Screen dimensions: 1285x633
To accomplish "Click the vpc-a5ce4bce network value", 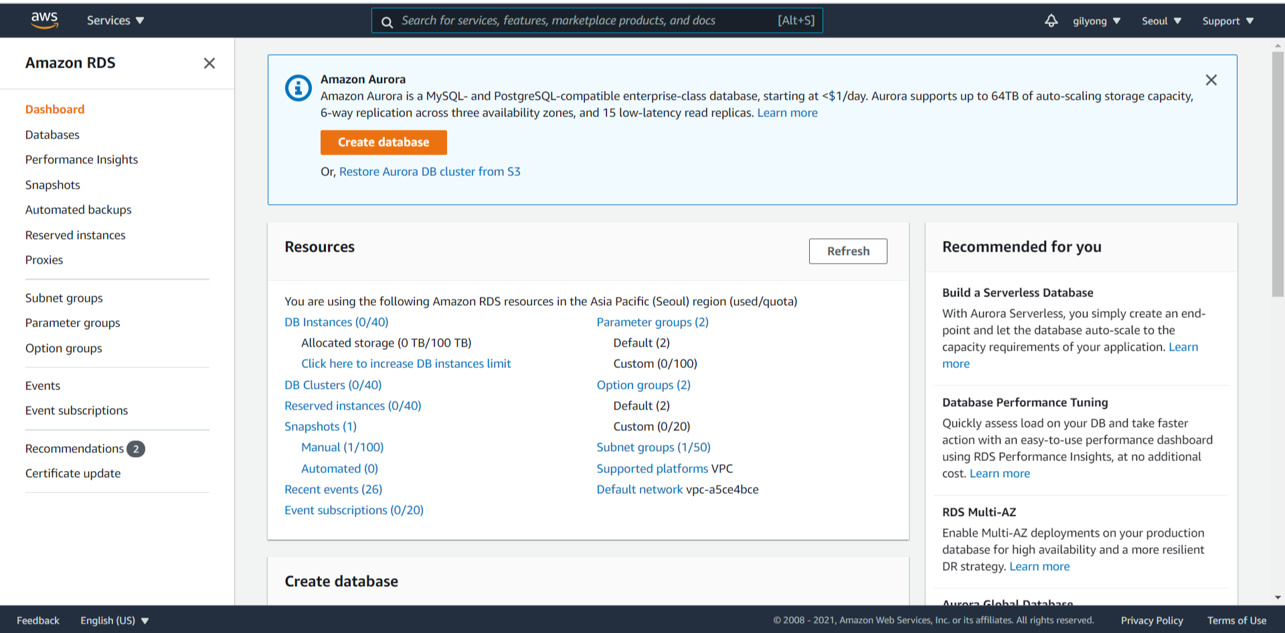I will tap(723, 489).
